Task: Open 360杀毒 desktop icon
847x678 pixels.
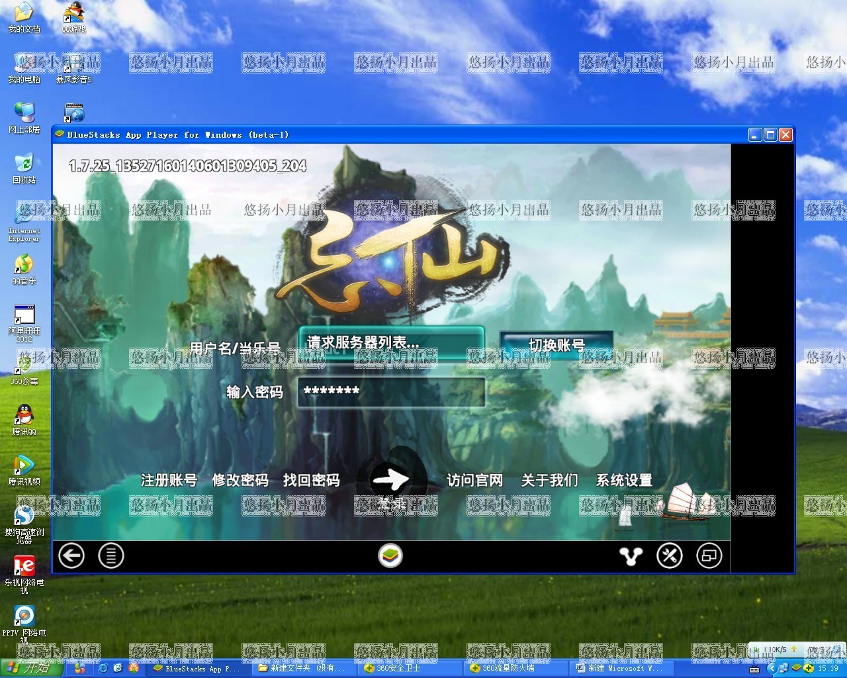Action: click(x=24, y=369)
